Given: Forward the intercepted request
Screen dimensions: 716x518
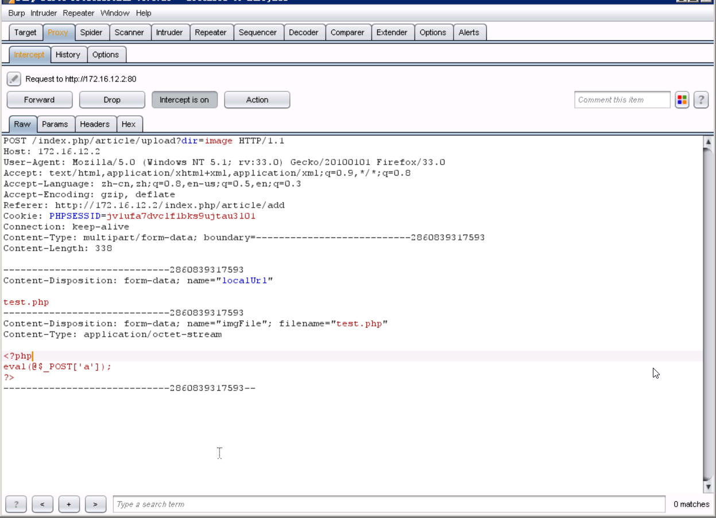Looking at the screenshot, I should click(39, 100).
